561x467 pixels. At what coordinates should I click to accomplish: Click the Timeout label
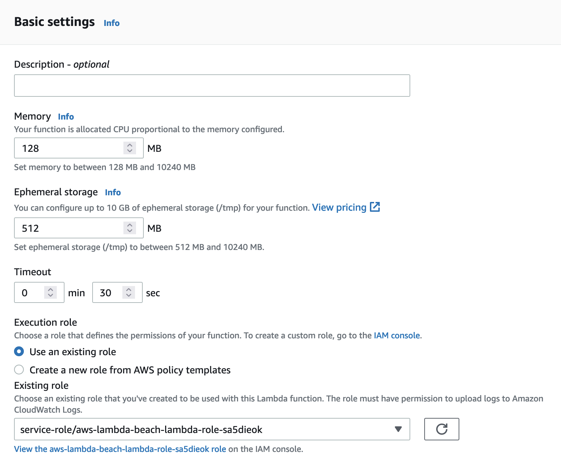click(33, 272)
